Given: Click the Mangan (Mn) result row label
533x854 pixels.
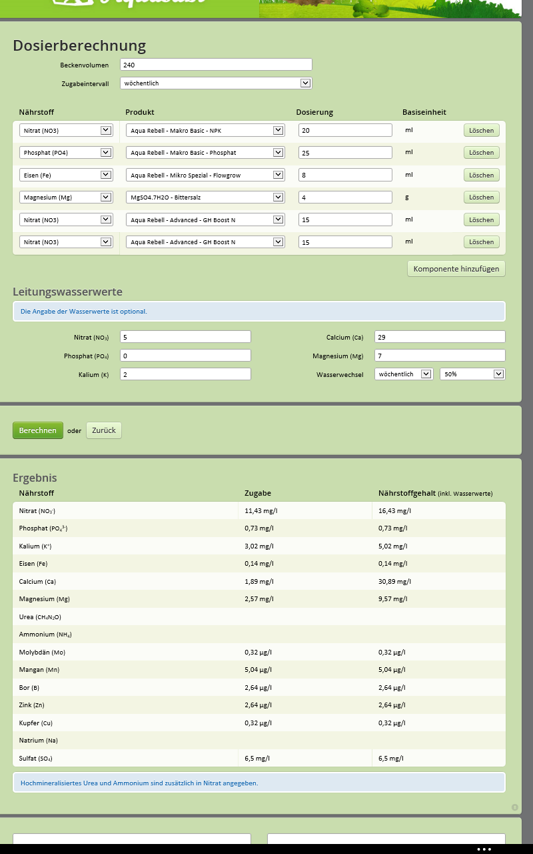Looking at the screenshot, I should point(39,670).
